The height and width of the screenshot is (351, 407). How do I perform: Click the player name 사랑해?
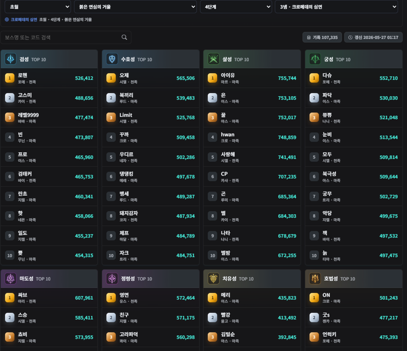(x=227, y=154)
